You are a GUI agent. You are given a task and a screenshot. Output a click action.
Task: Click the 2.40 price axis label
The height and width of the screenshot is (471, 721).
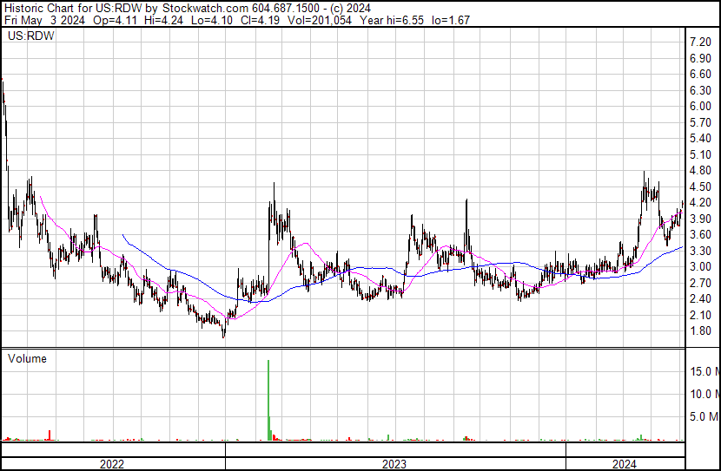tap(701, 299)
